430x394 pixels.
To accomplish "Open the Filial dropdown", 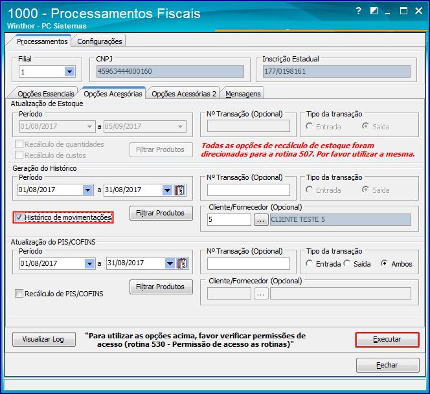I will [x=70, y=72].
